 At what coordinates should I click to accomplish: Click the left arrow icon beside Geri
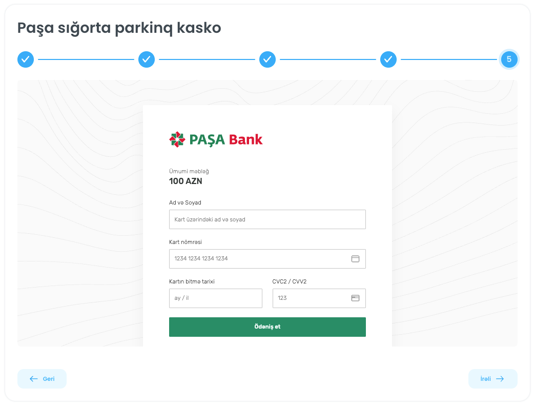(x=34, y=379)
